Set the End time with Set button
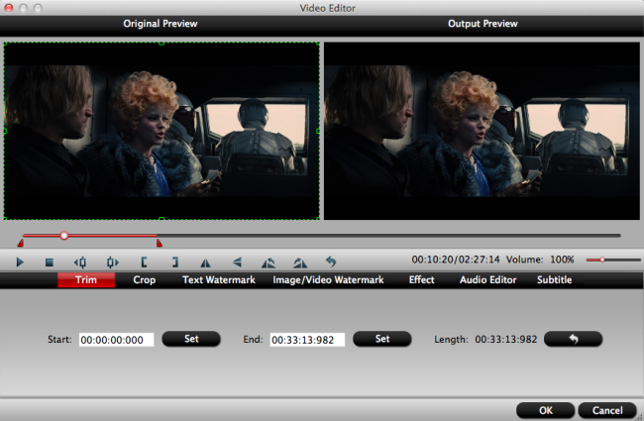Screen dimensions: 644x421 [x=382, y=339]
